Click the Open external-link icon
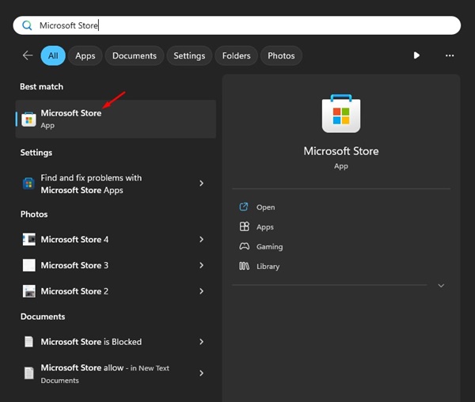This screenshot has height=402, width=475. click(x=244, y=207)
